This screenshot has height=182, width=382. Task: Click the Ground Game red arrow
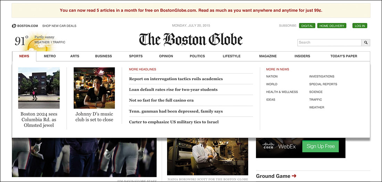point(294,176)
